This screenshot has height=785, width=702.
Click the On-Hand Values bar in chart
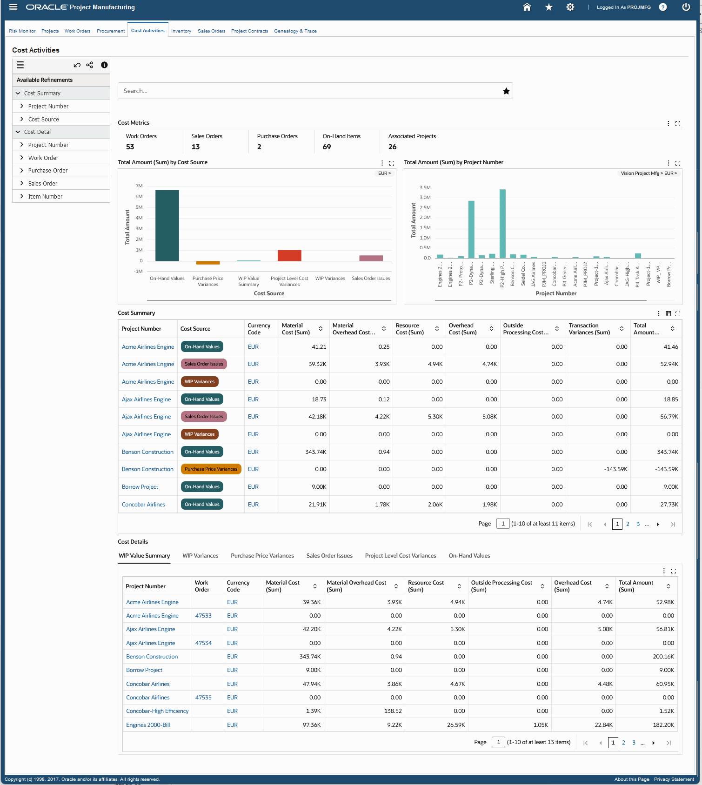click(x=167, y=226)
